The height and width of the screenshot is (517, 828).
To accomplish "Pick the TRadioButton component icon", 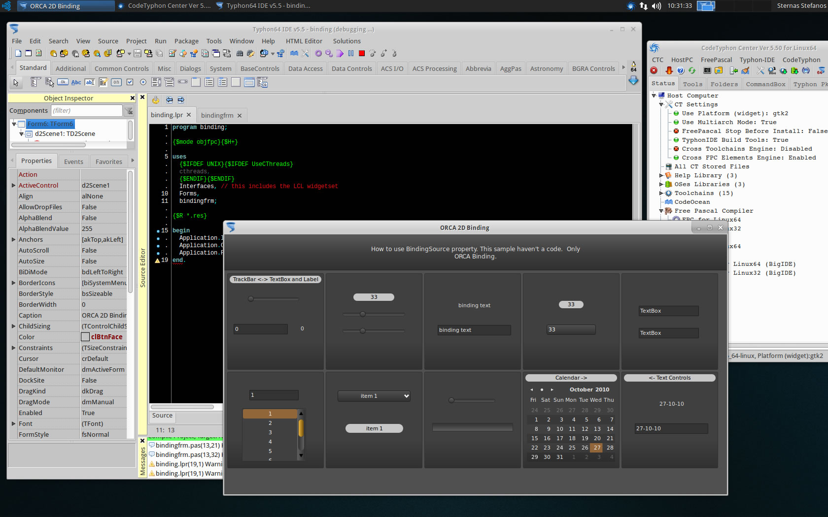I will click(x=143, y=82).
